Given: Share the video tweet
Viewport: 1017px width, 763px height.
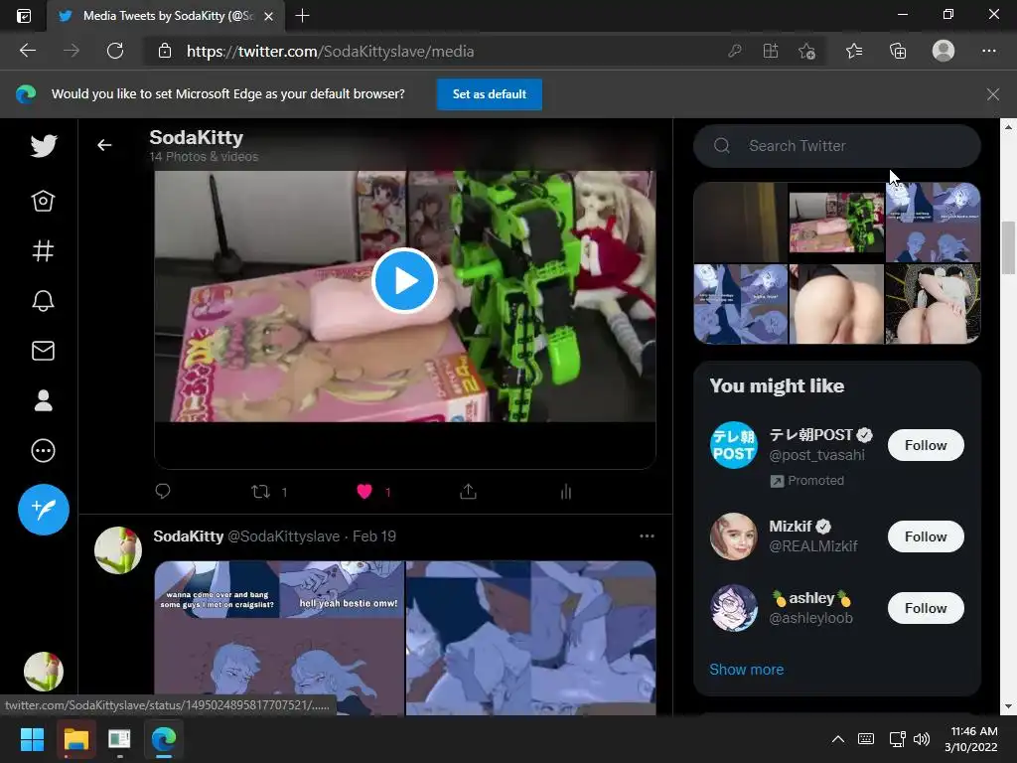Looking at the screenshot, I should point(469,492).
